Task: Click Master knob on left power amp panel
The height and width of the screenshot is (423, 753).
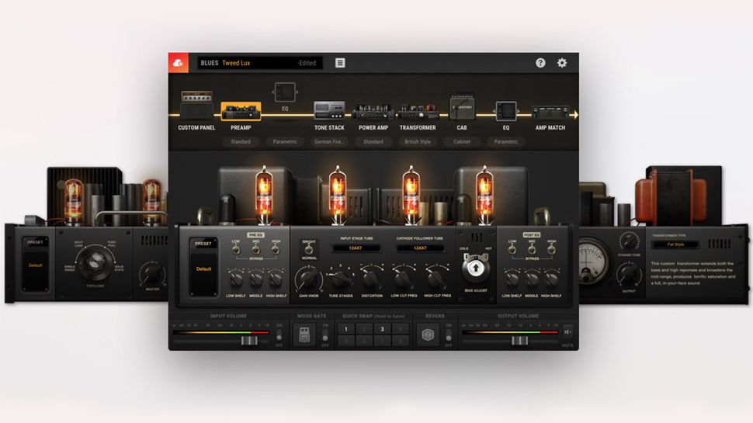Action: [x=151, y=274]
